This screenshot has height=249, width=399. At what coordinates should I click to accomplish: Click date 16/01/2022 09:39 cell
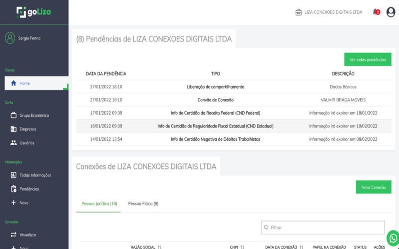tap(106, 126)
